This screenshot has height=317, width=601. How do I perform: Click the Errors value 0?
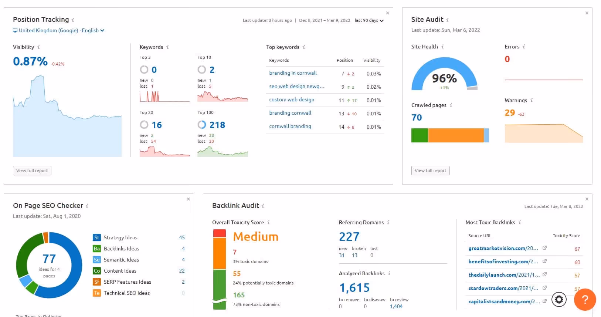coord(507,59)
